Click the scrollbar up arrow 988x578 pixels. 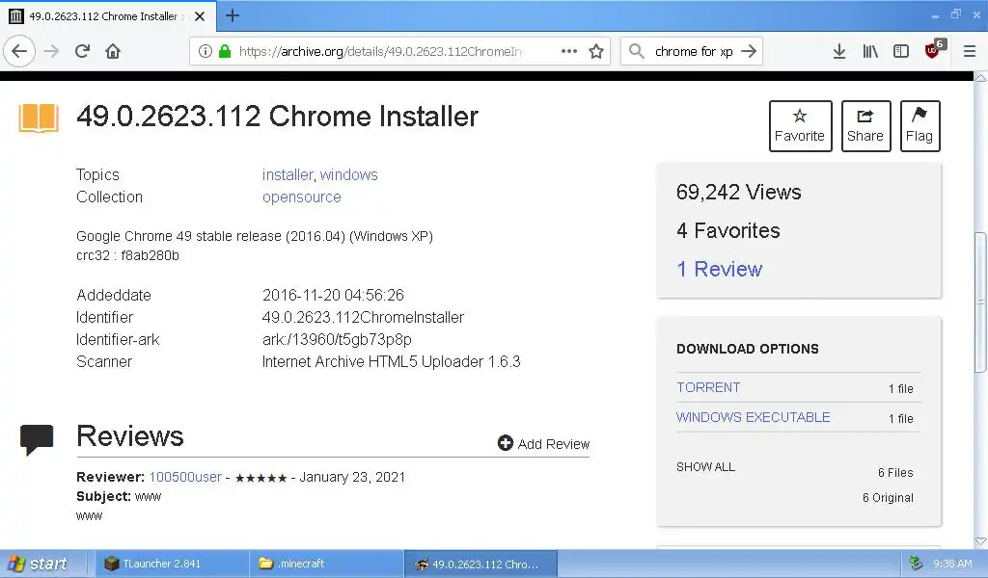980,78
